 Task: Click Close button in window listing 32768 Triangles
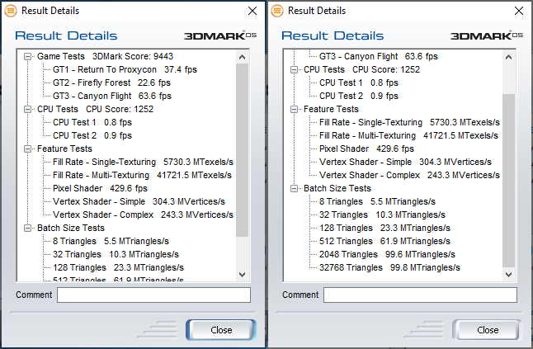486,330
